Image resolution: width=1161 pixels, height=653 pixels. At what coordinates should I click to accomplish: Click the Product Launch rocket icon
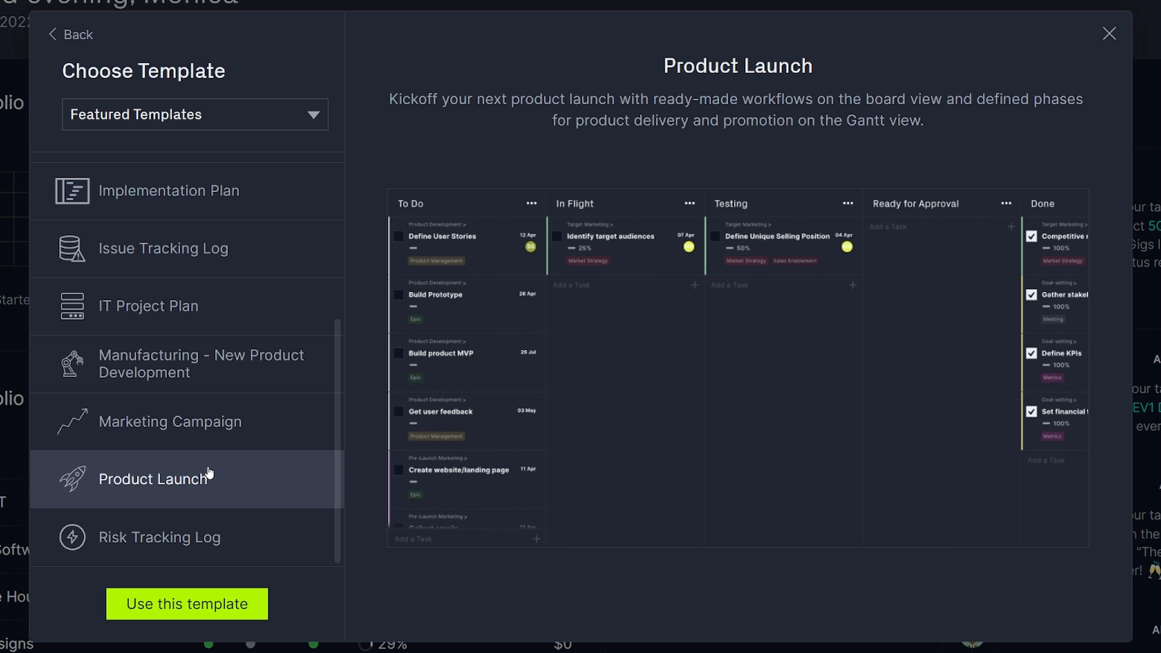click(72, 479)
